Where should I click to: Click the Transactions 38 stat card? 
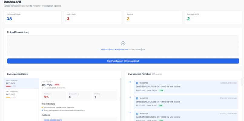tap(33, 17)
